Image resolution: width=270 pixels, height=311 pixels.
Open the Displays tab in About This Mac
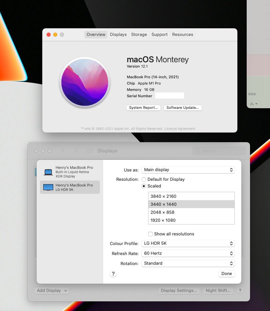pos(118,35)
